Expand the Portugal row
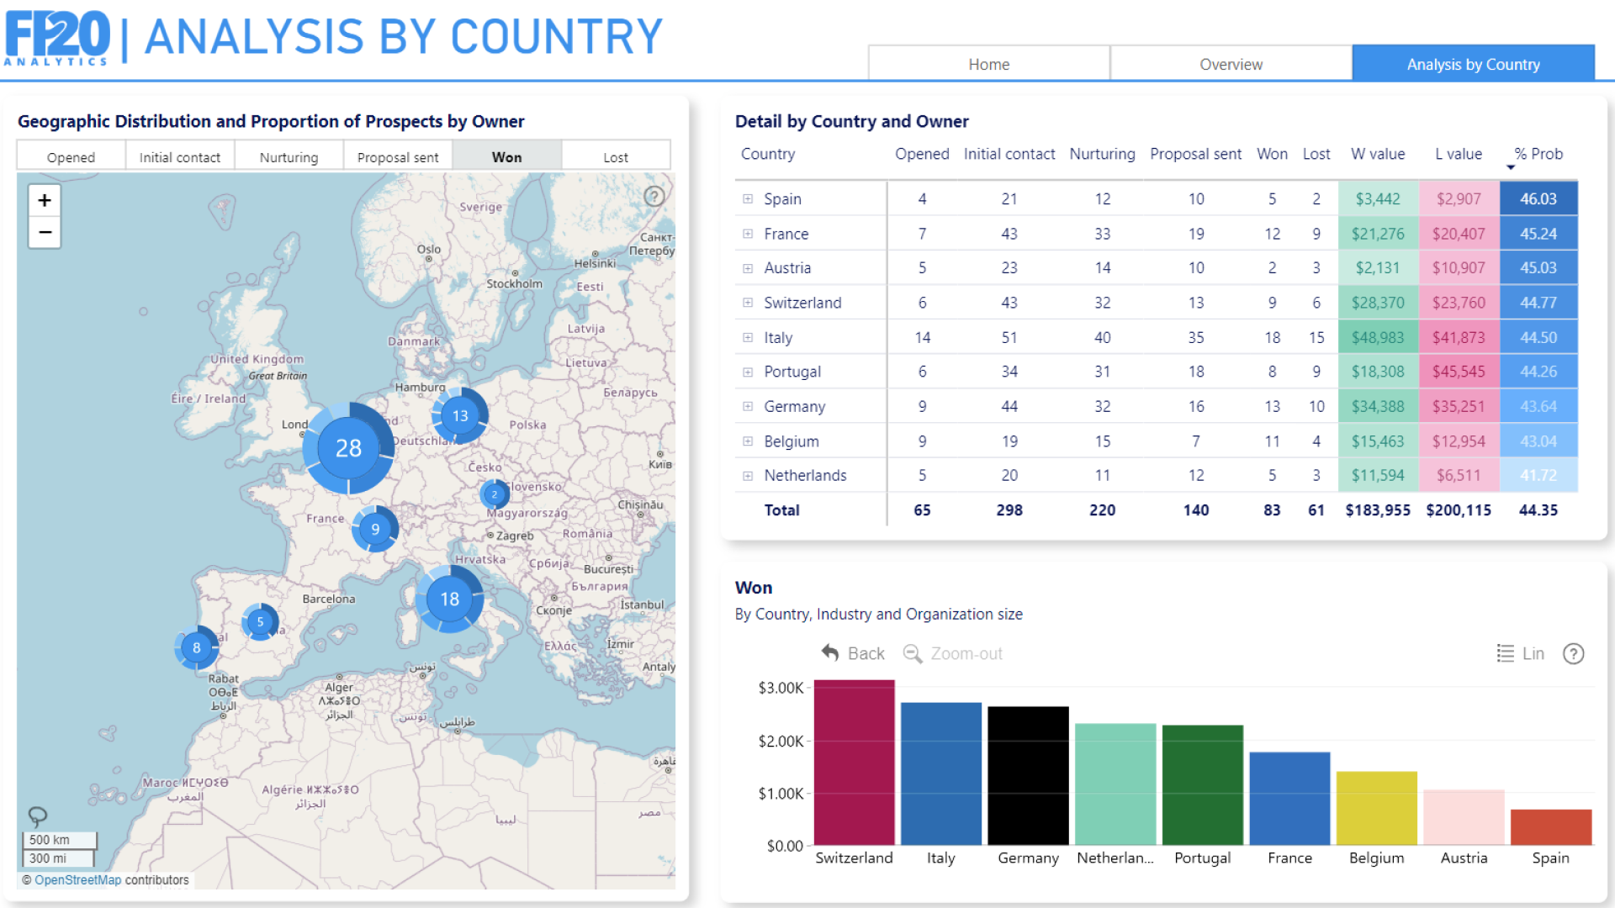 [x=748, y=372]
